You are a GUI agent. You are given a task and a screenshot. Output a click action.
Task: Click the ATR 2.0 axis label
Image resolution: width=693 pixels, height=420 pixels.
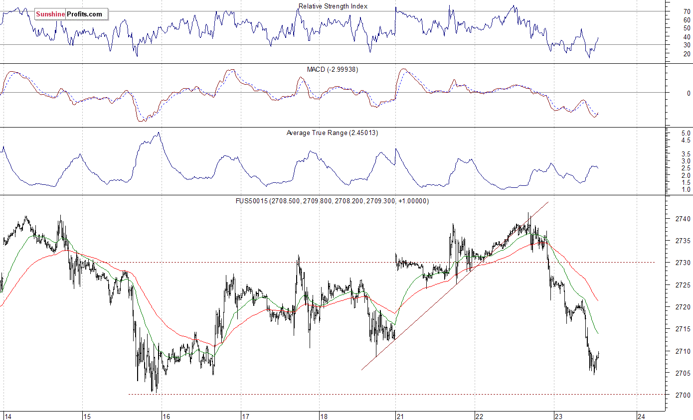click(686, 175)
